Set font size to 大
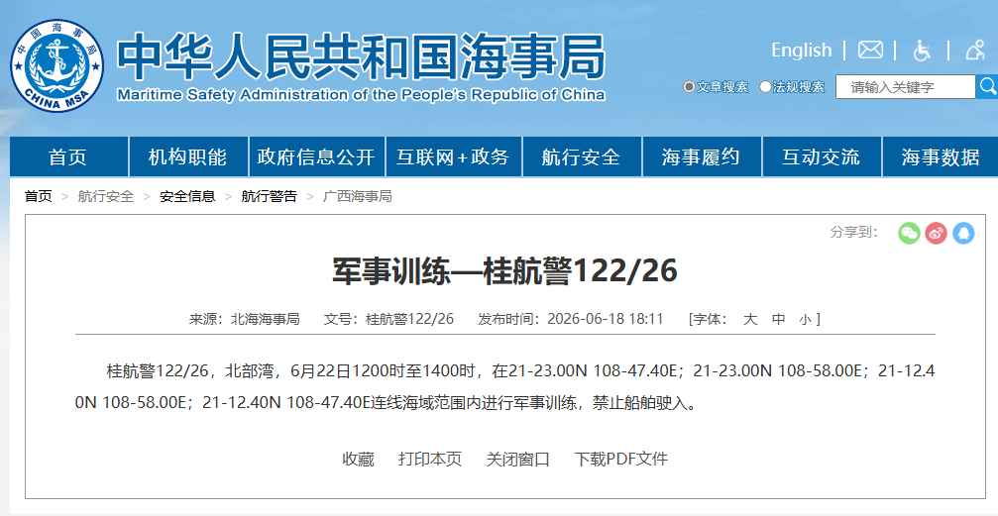 (750, 319)
